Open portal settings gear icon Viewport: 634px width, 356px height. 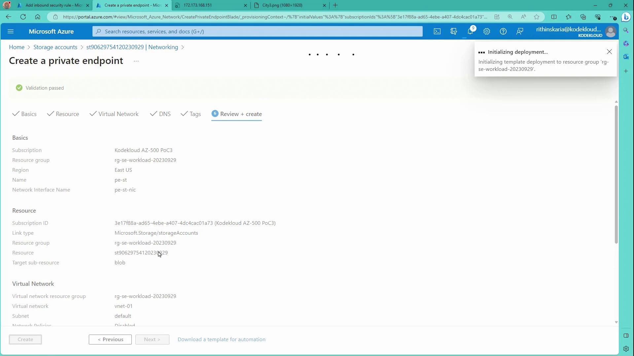pyautogui.click(x=486, y=32)
